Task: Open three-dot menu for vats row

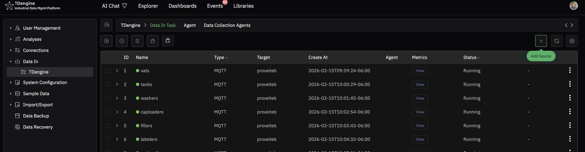Action: pos(570,70)
